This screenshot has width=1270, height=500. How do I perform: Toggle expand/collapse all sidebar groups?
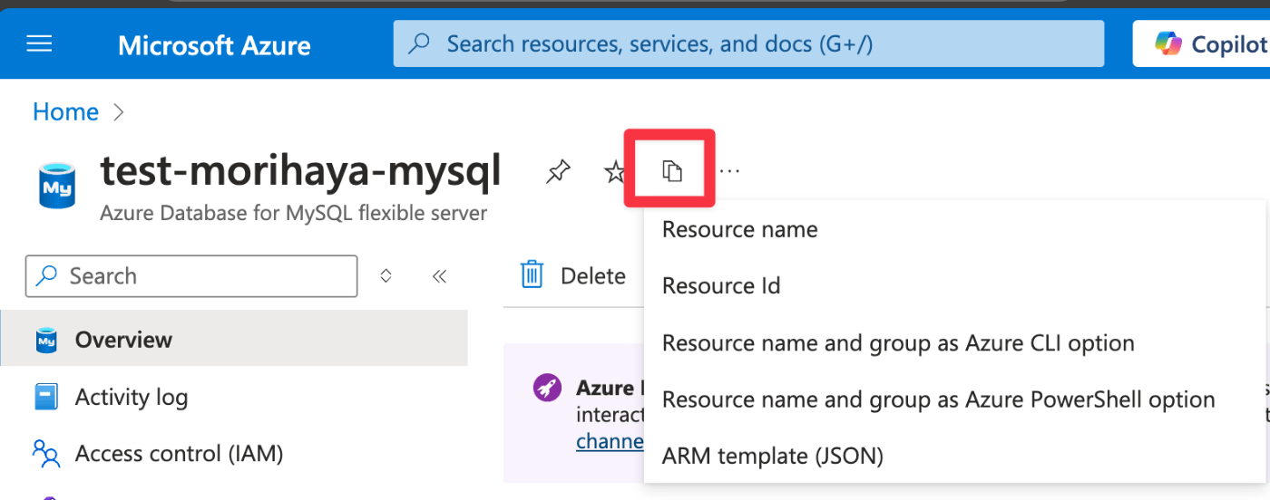coord(386,276)
